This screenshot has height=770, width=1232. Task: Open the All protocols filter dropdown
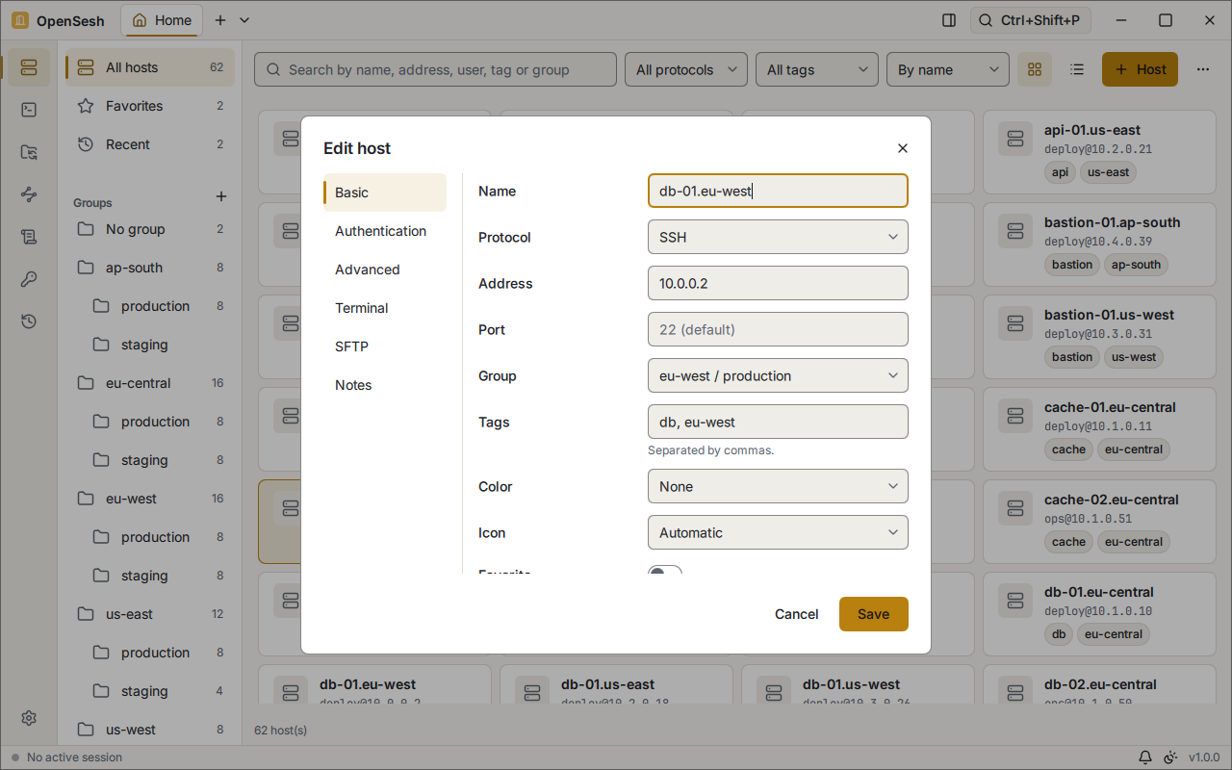pyautogui.click(x=686, y=69)
